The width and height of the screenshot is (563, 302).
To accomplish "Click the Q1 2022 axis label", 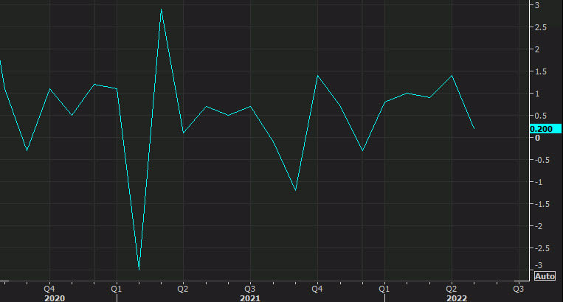I will click(384, 289).
